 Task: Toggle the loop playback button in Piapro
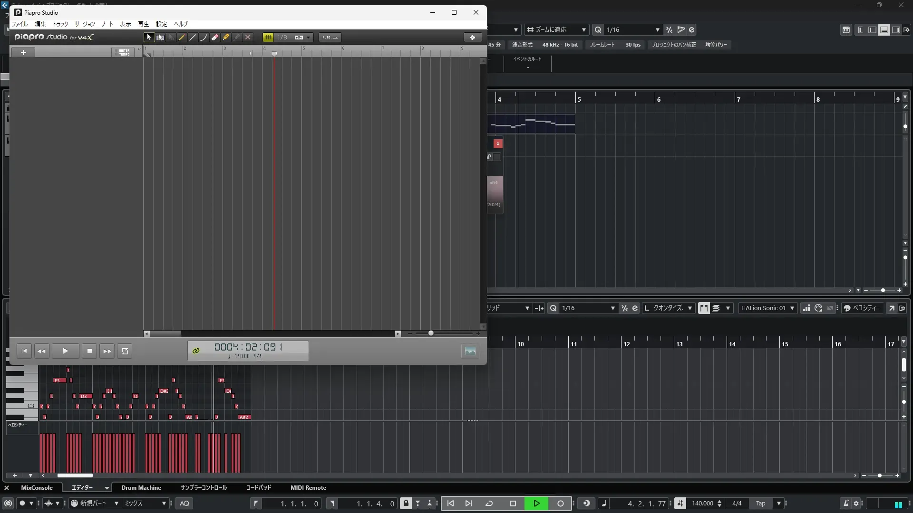[125, 351]
